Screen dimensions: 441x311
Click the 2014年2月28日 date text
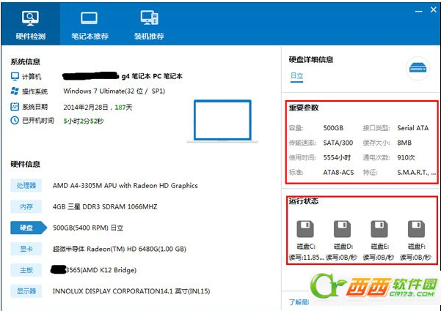tap(86, 107)
